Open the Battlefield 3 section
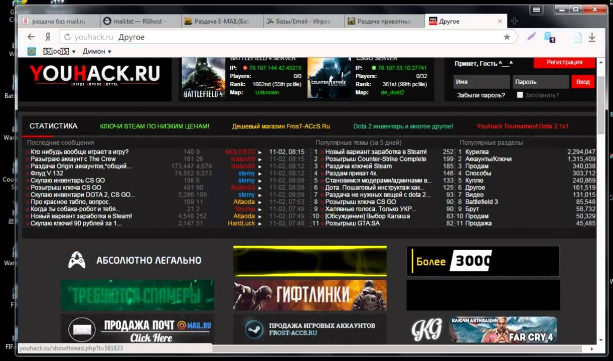This screenshot has width=613, height=361. (482, 202)
